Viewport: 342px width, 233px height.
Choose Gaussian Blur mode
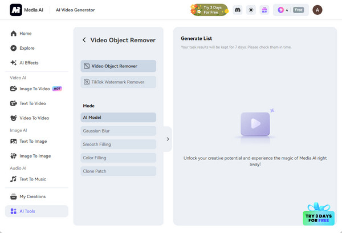(x=119, y=131)
